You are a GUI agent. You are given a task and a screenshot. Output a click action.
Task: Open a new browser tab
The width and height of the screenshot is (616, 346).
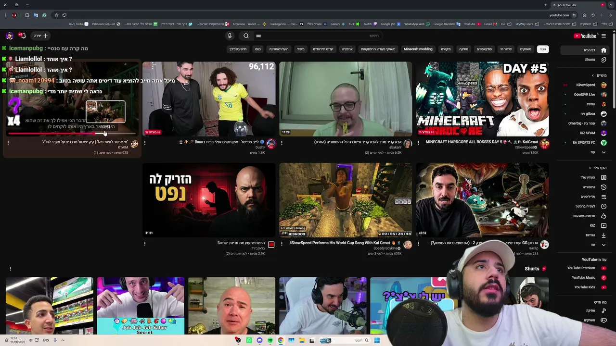pyautogui.click(x=546, y=5)
